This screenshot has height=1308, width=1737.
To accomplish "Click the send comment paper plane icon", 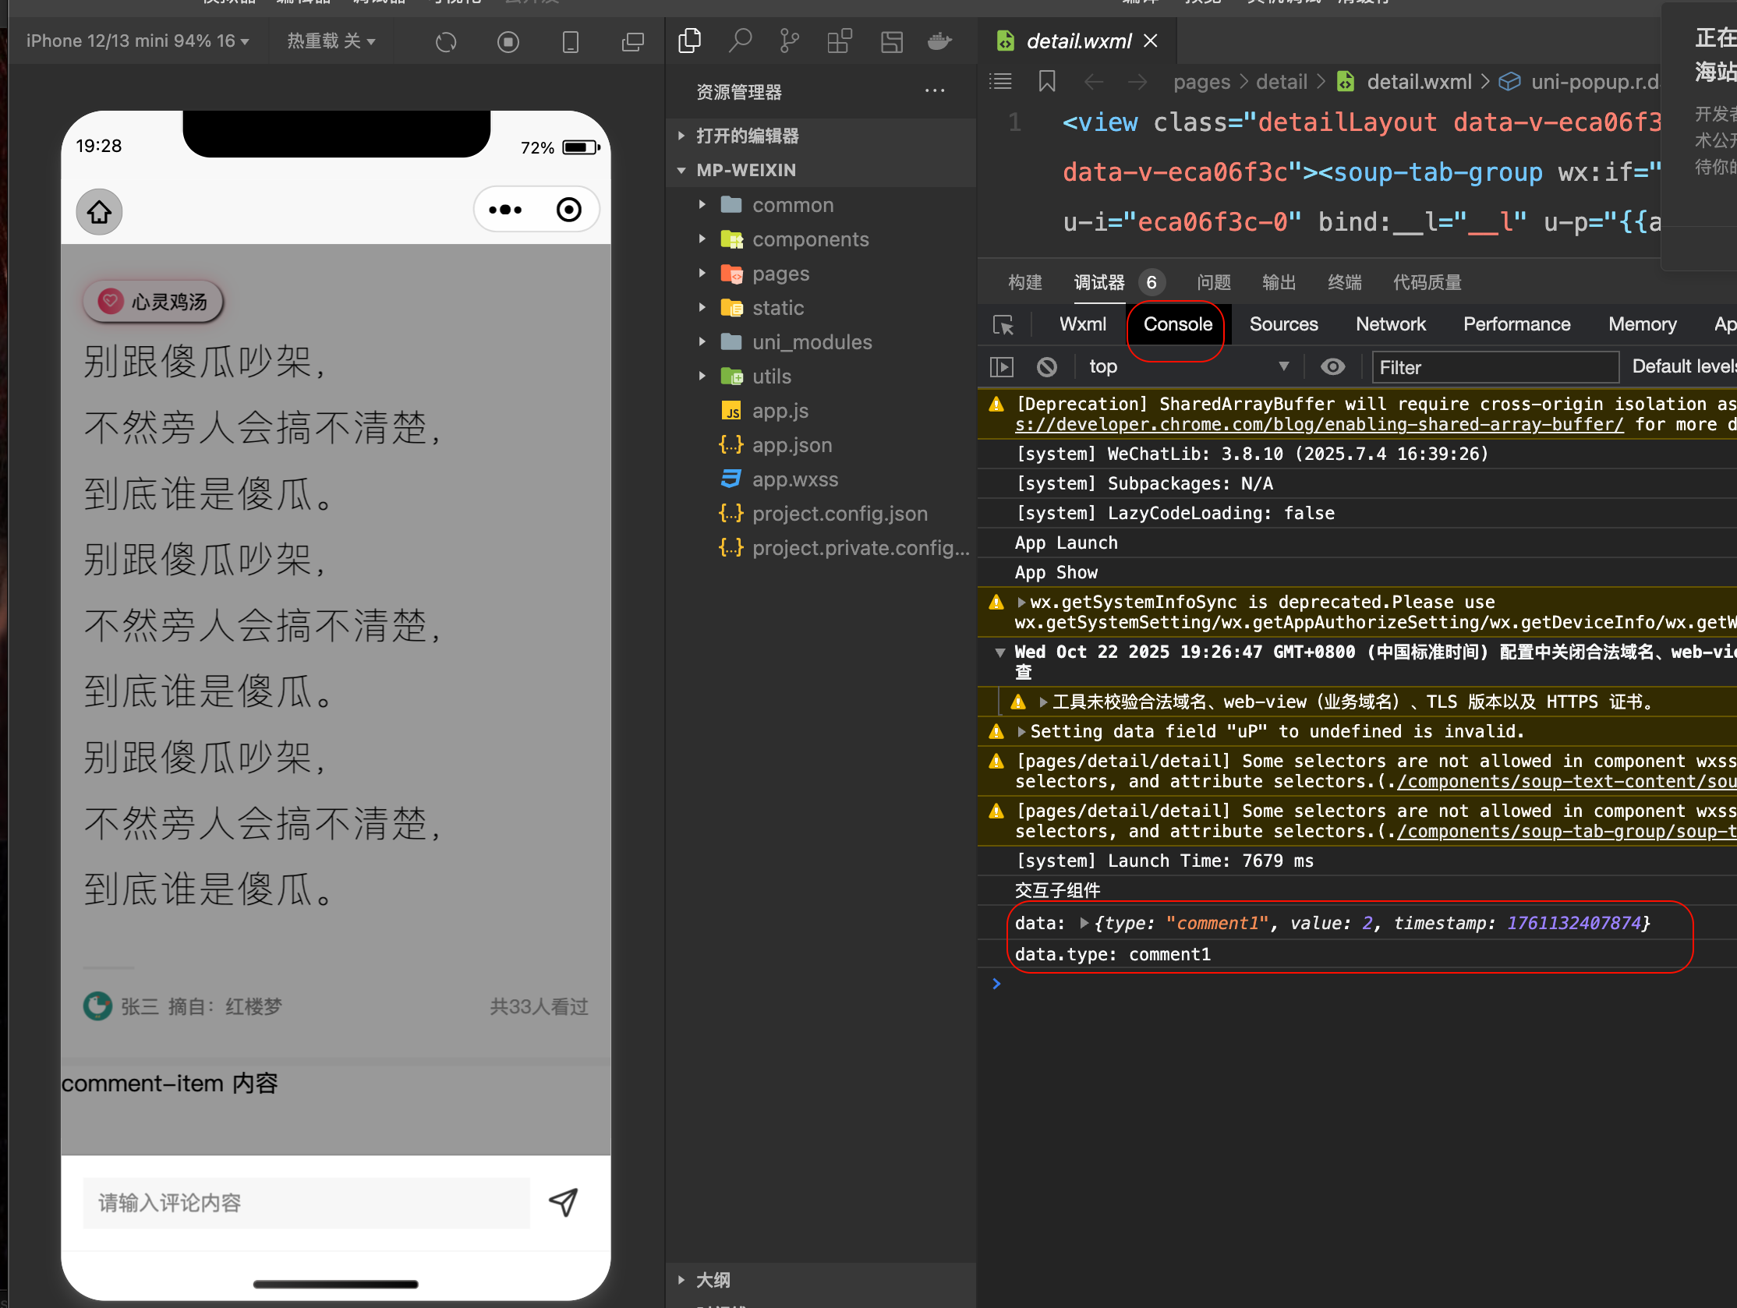I will click(x=563, y=1202).
